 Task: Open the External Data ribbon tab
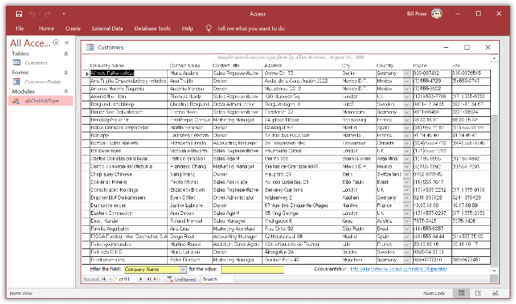[x=107, y=28]
